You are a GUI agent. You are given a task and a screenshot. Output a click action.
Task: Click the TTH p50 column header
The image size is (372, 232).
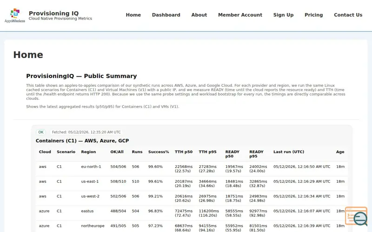pos(184,152)
